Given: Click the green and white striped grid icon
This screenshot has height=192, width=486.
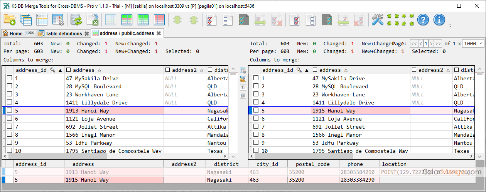Looking at the screenshot, I should (x=127, y=20).
